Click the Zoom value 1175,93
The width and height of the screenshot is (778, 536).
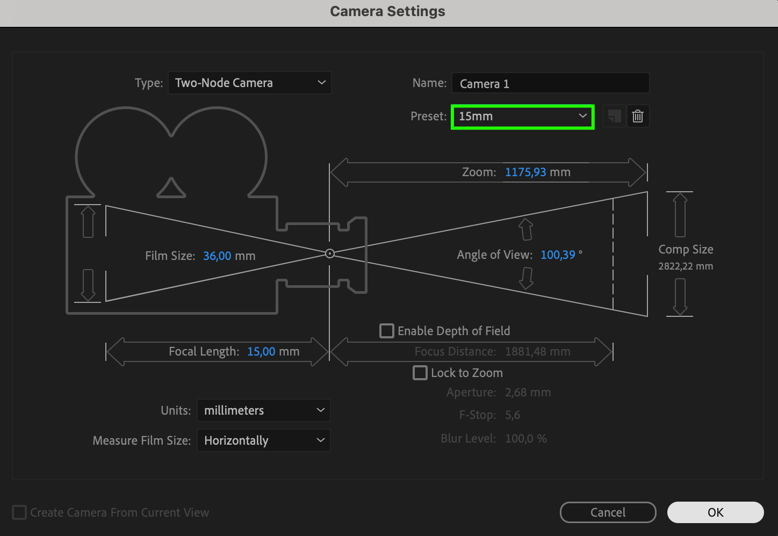[x=525, y=172]
